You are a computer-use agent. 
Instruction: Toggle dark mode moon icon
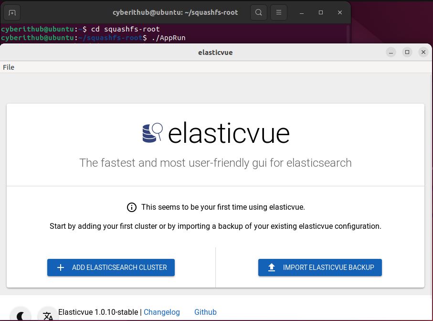[21, 315]
